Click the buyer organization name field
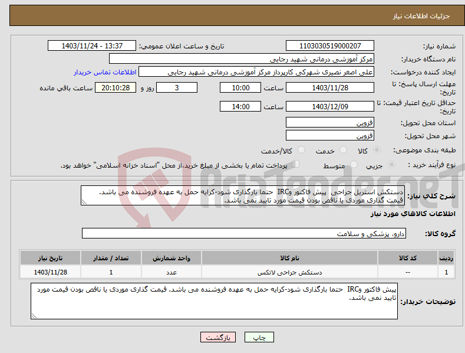Viewport: 465px width, 353px height. click(x=242, y=59)
